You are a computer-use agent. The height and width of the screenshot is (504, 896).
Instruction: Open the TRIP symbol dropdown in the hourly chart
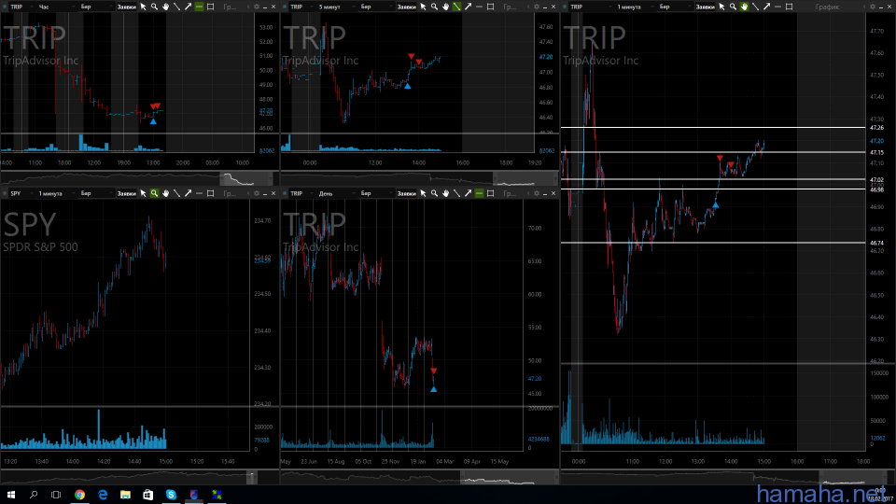pos(21,7)
